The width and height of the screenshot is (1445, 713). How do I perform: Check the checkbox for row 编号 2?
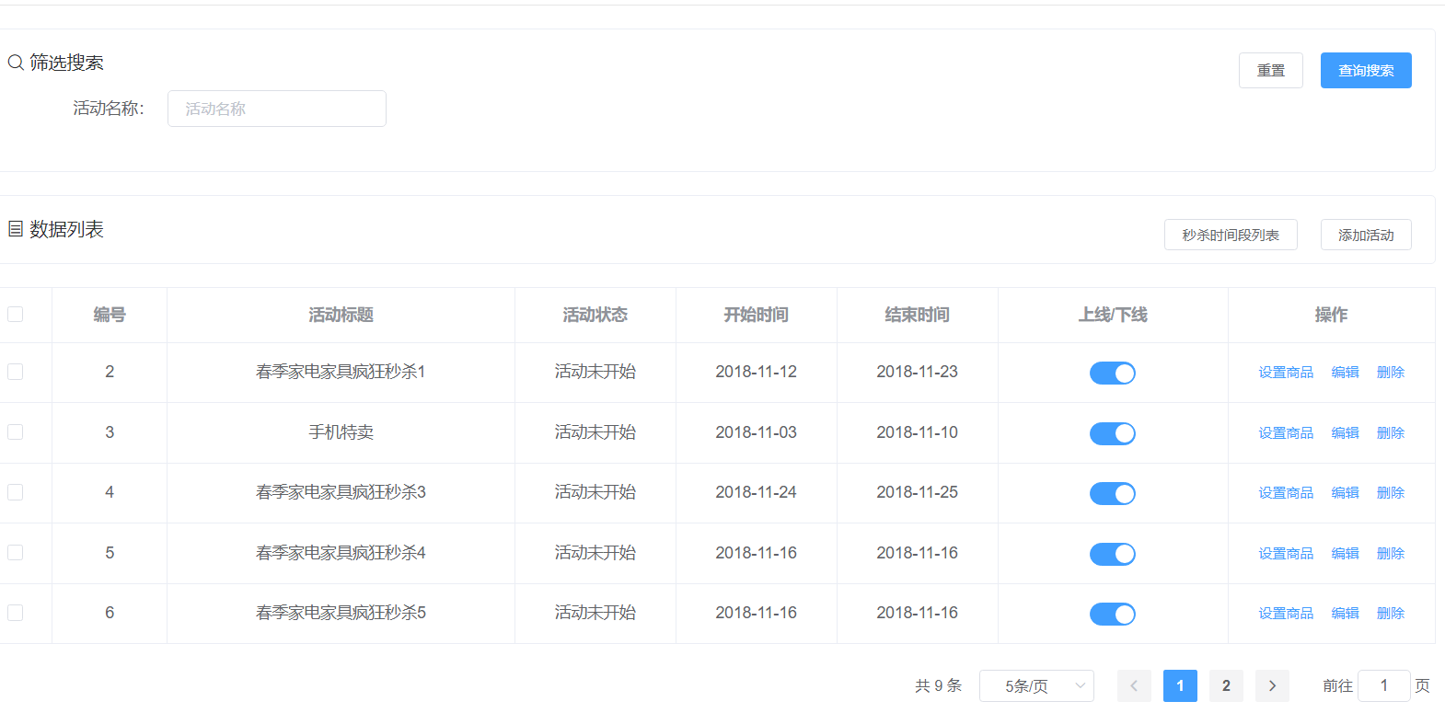[x=16, y=372]
